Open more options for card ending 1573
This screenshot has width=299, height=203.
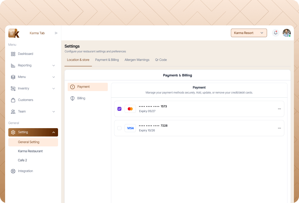click(279, 109)
